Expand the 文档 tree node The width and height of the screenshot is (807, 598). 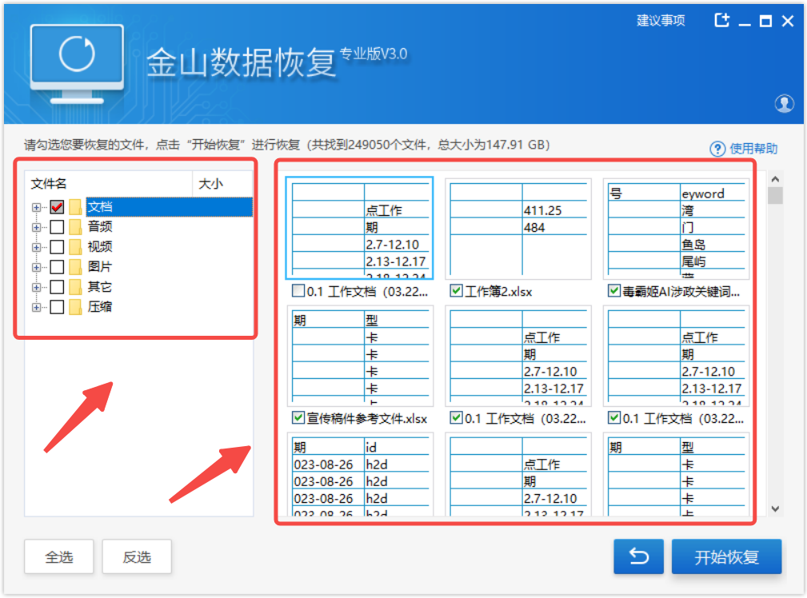click(x=36, y=207)
